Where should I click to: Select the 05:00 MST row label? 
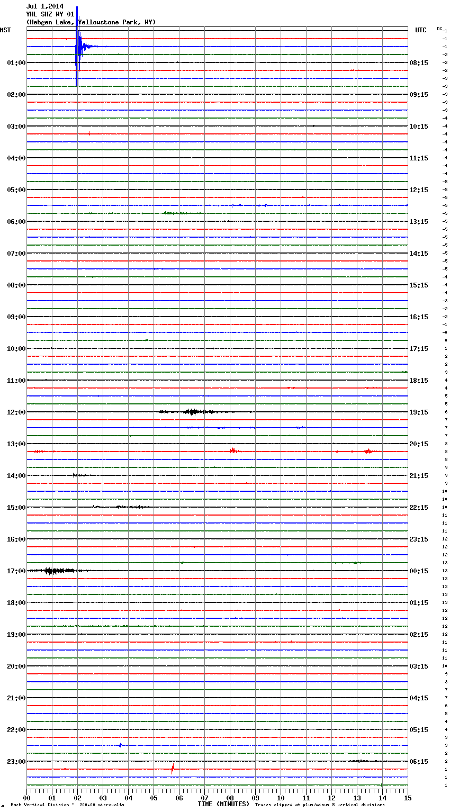[x=16, y=190]
